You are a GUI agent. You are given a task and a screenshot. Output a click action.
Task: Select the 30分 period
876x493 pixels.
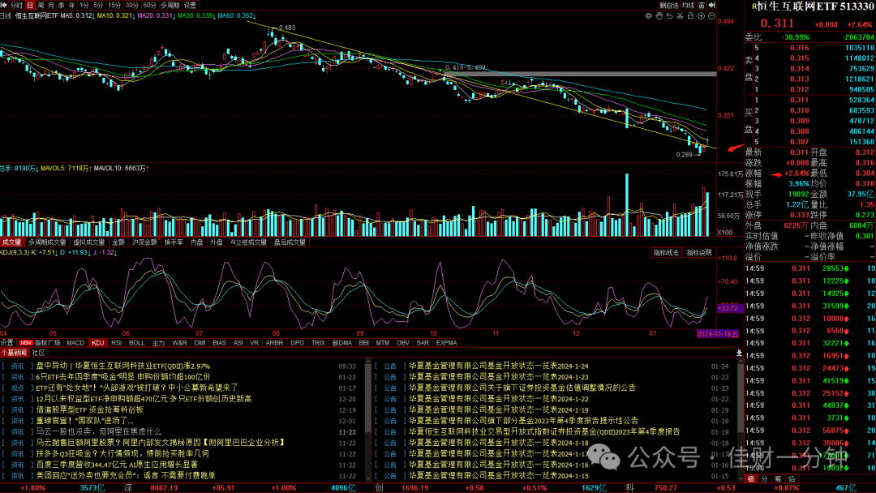click(132, 5)
